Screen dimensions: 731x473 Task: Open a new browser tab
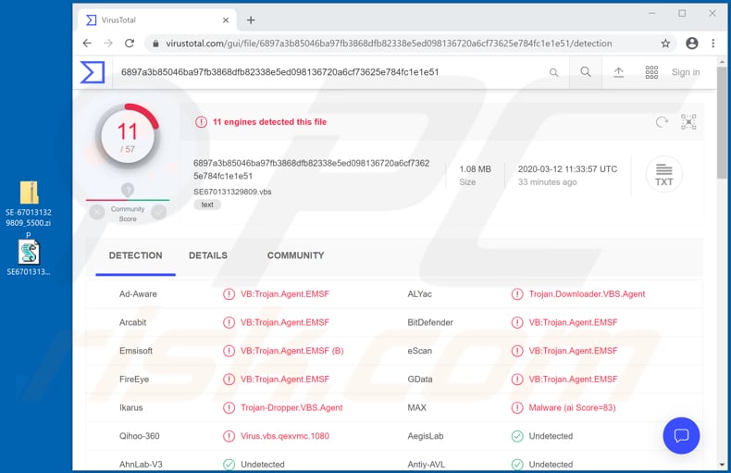tap(251, 20)
